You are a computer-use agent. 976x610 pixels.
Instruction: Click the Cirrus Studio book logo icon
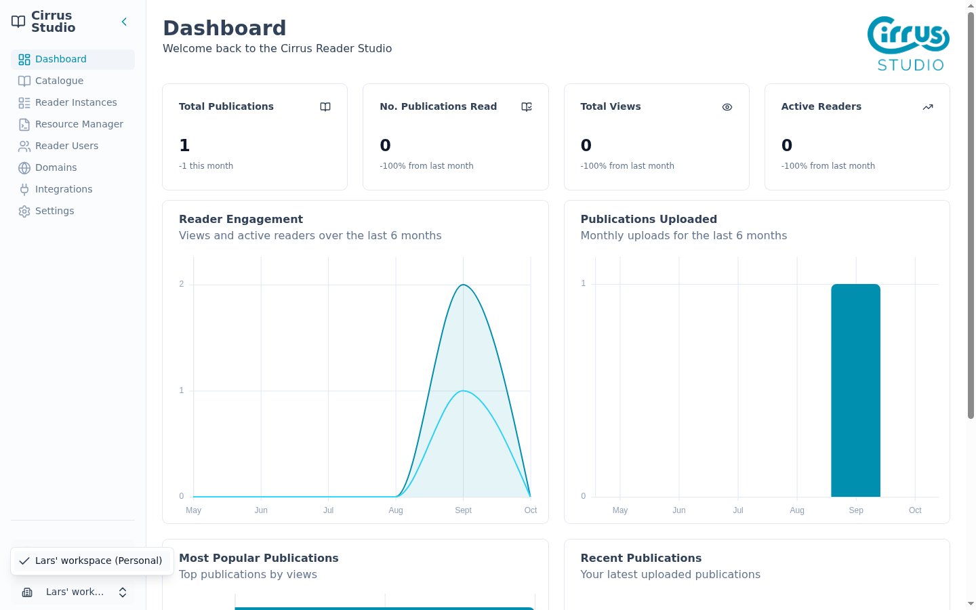tap(18, 22)
